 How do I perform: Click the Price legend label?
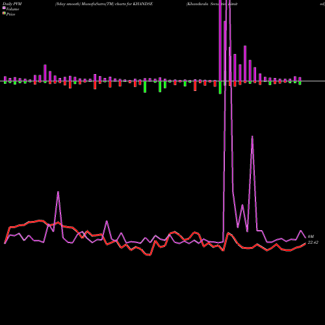[10, 14]
